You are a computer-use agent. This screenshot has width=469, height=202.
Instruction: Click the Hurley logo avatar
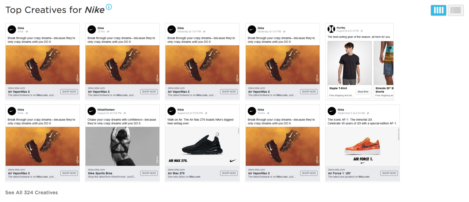[x=331, y=29]
